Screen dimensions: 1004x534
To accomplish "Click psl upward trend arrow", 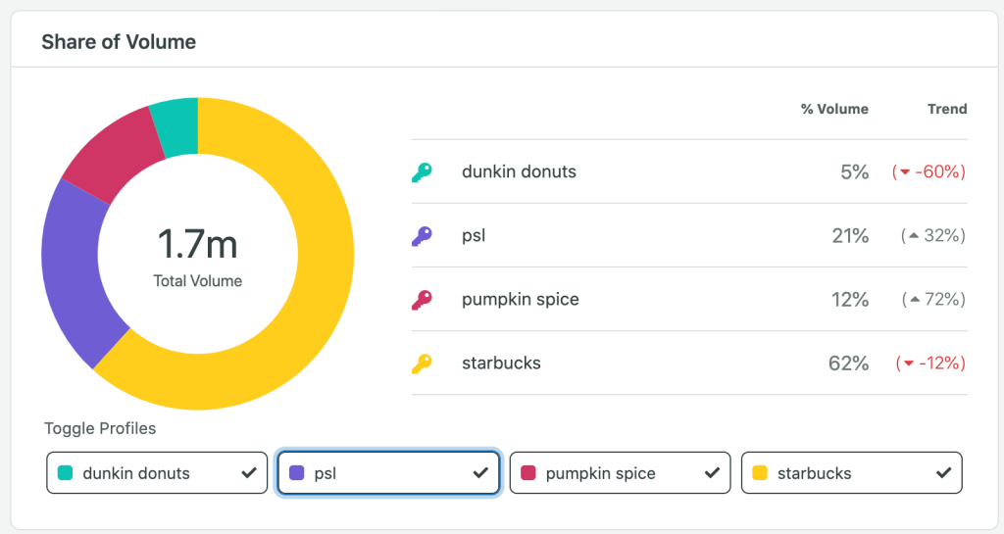I will click(x=914, y=236).
